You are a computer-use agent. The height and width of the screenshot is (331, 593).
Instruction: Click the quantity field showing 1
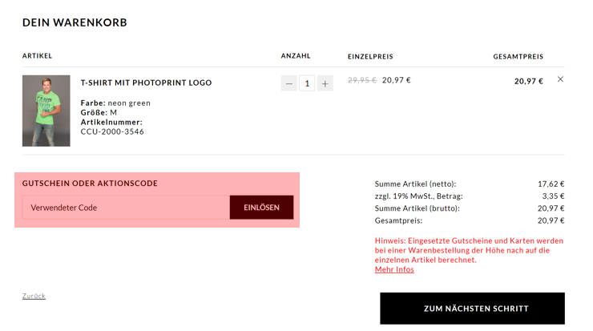307,83
